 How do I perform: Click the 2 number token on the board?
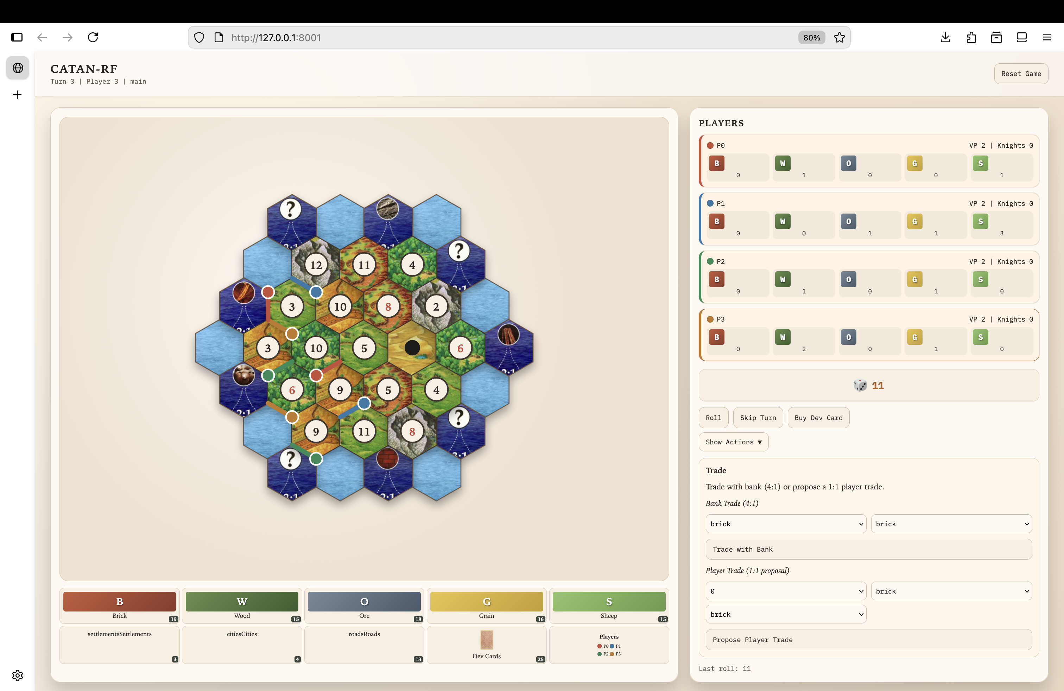[x=436, y=306]
